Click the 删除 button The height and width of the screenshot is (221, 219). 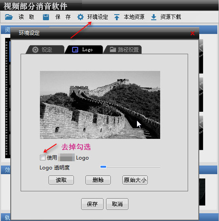coord(98,180)
